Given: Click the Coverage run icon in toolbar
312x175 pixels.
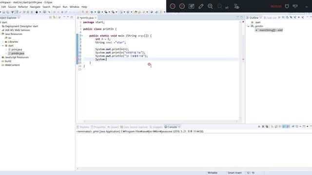Looking at the screenshot, I should [106, 12].
